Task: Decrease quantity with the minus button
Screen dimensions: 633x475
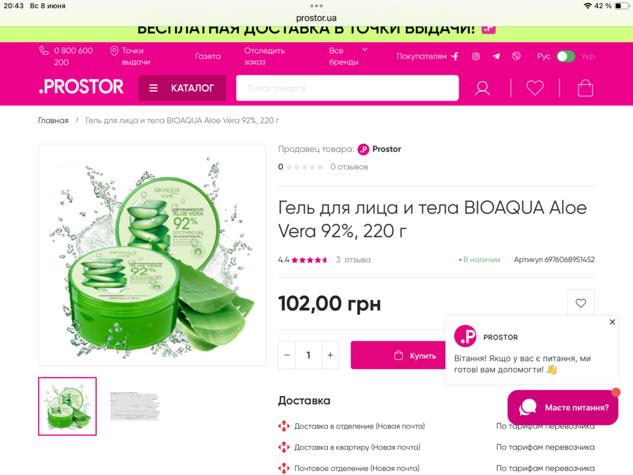Action: [287, 355]
